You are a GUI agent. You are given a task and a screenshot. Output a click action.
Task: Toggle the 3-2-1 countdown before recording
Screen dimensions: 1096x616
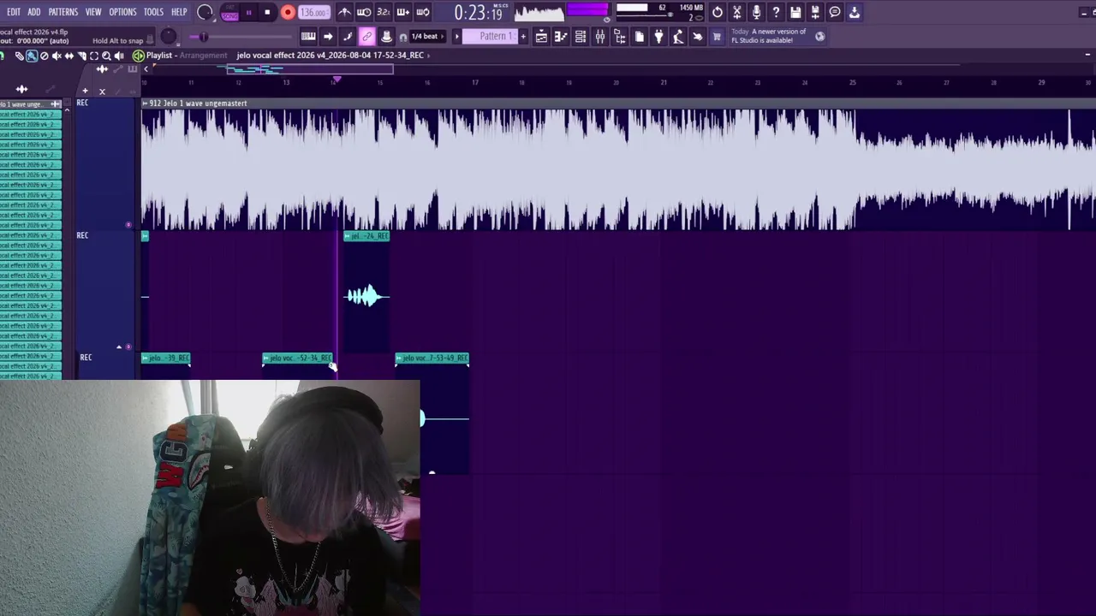coord(383,12)
